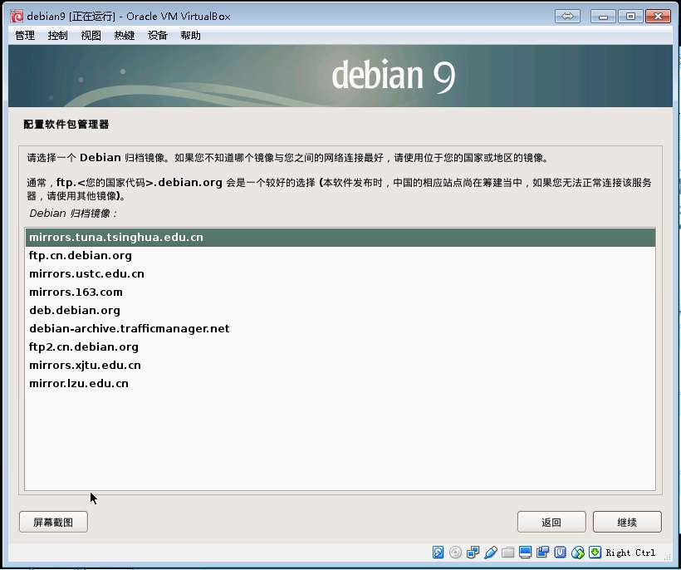Click the Right Ctrl host key label

630,553
